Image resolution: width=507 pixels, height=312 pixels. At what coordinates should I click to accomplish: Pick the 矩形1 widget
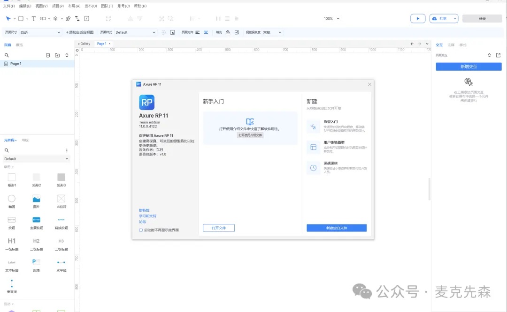12,180
